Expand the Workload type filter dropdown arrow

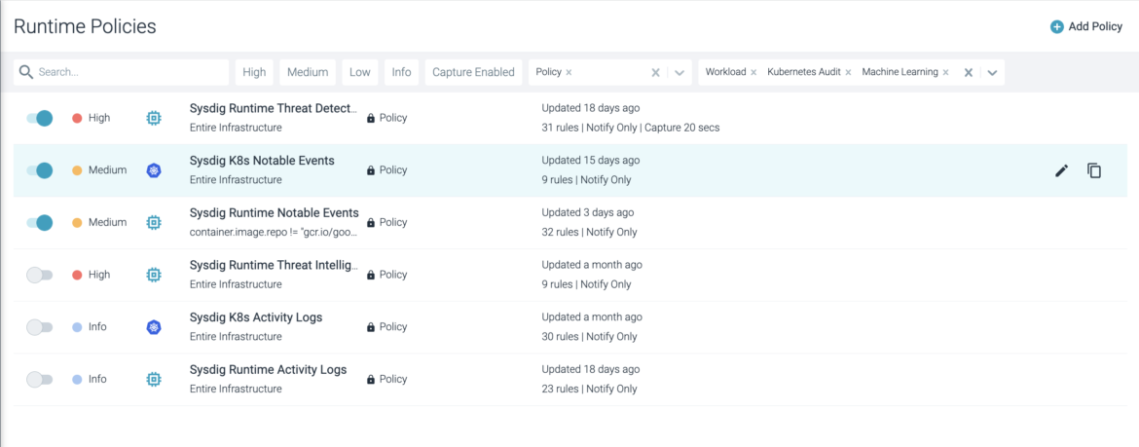[x=992, y=73]
